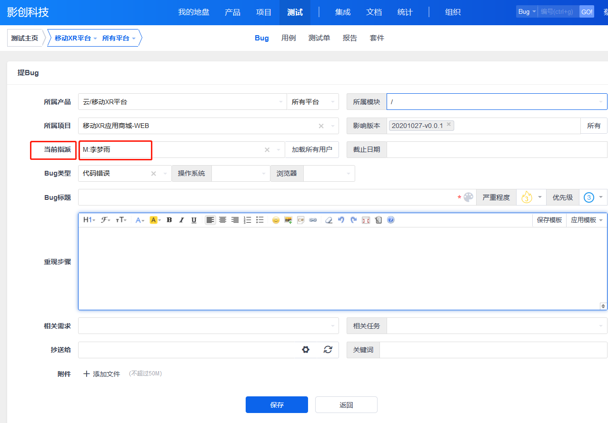Insert an emoticon into the steps
This screenshot has width=608, height=423.
[x=276, y=220]
